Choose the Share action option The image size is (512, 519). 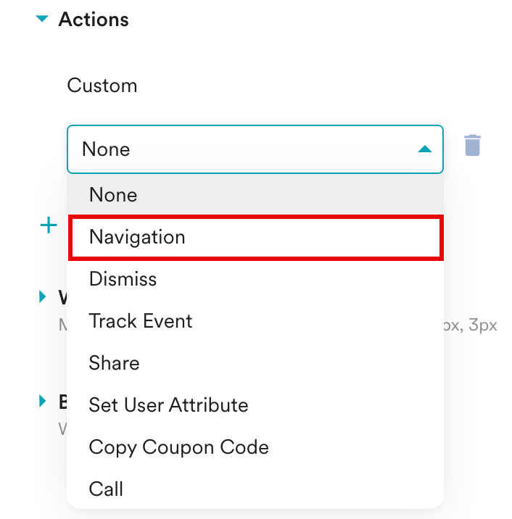(114, 363)
